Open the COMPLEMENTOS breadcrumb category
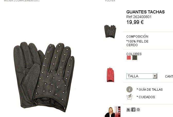This screenshot has width=173, height=117. pos(27,1)
